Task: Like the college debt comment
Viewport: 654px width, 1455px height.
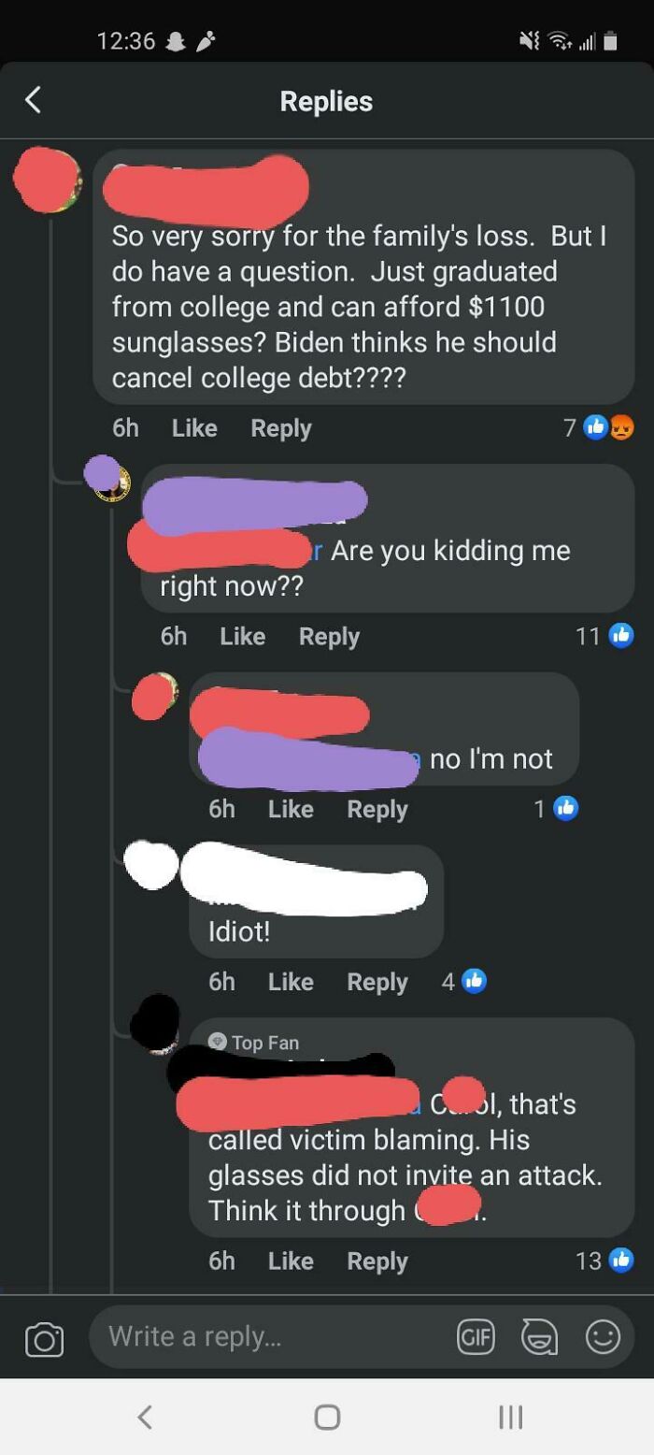Action: click(194, 428)
